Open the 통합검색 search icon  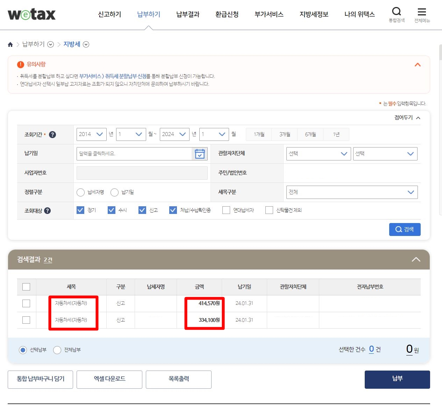pos(397,15)
